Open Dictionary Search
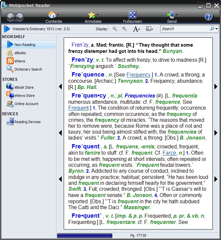This screenshot has height=240, width=221. (28, 69)
